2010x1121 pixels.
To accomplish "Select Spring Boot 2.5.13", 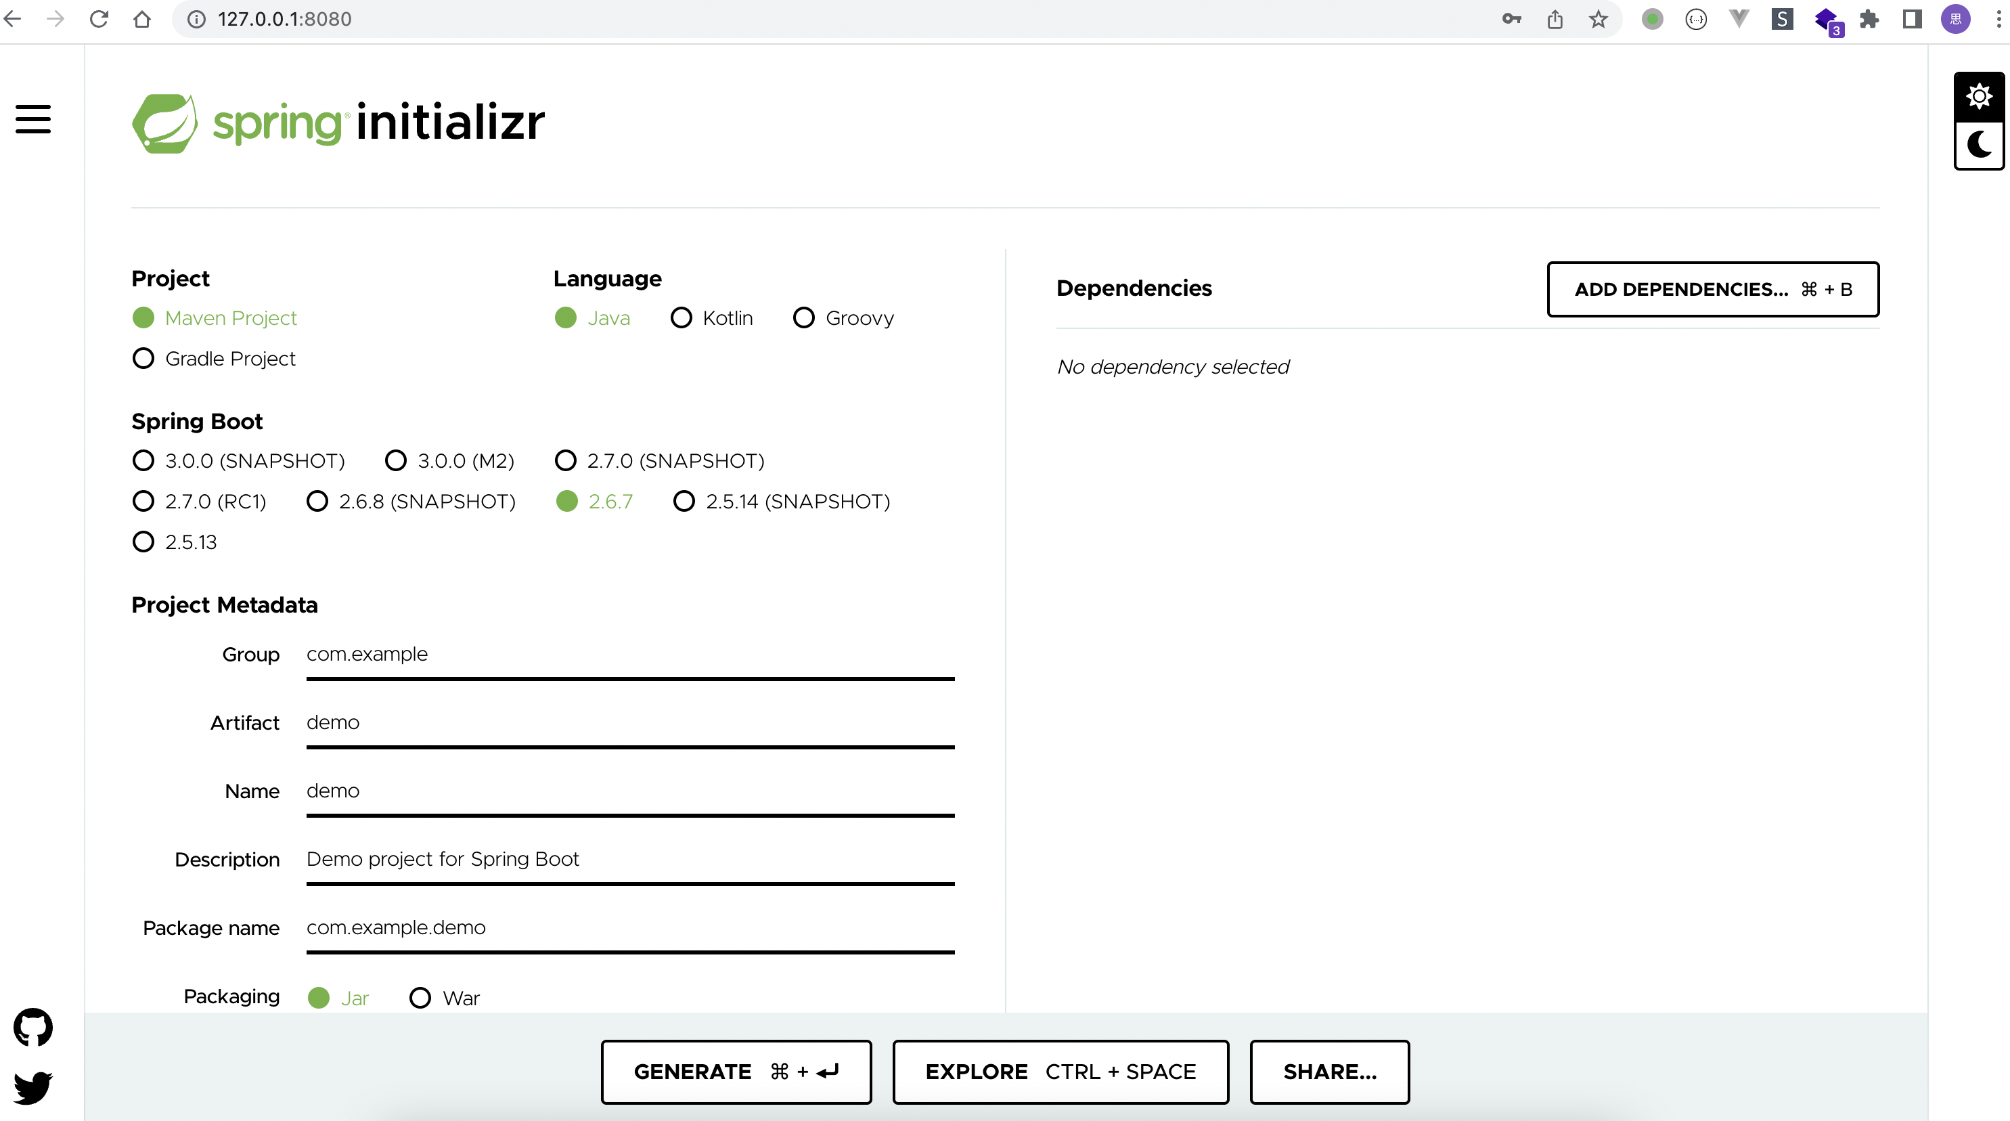I will tap(175, 542).
